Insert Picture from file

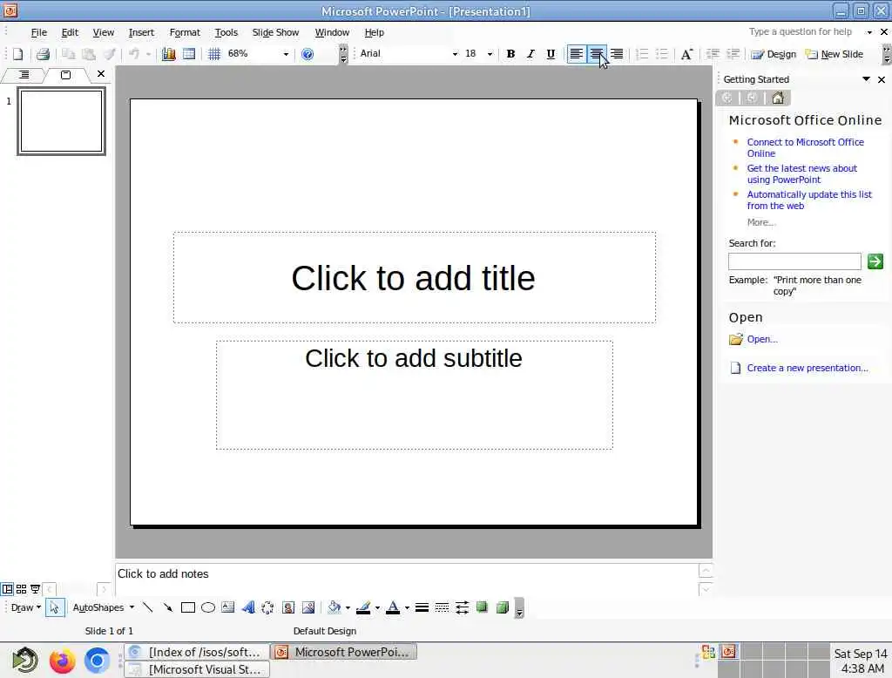[x=308, y=607]
